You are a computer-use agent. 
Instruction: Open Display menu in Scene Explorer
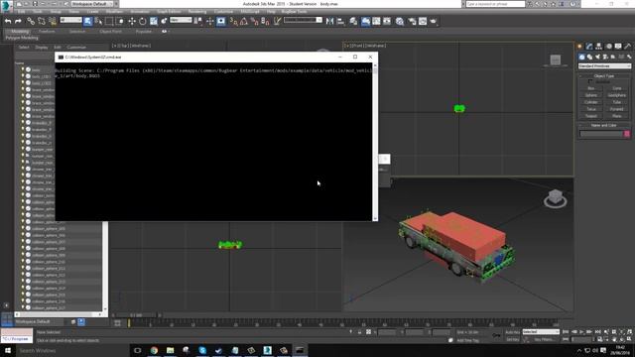coord(41,48)
